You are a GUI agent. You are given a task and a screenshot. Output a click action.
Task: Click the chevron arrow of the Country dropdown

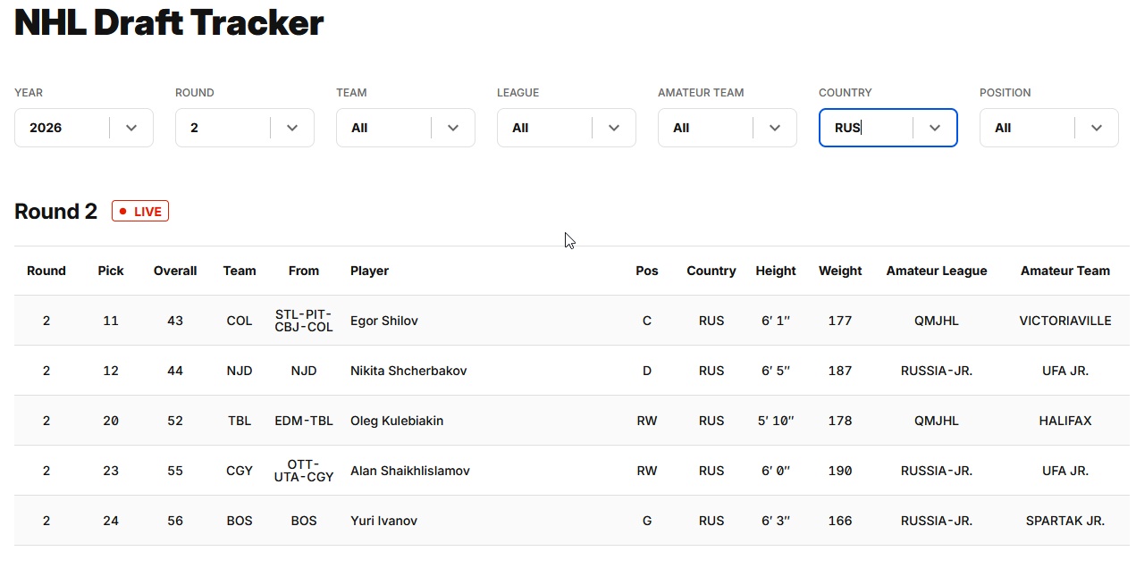(935, 128)
